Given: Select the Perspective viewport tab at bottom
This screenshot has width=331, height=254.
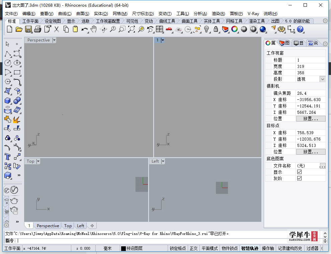Looking at the screenshot, I should (x=48, y=226).
